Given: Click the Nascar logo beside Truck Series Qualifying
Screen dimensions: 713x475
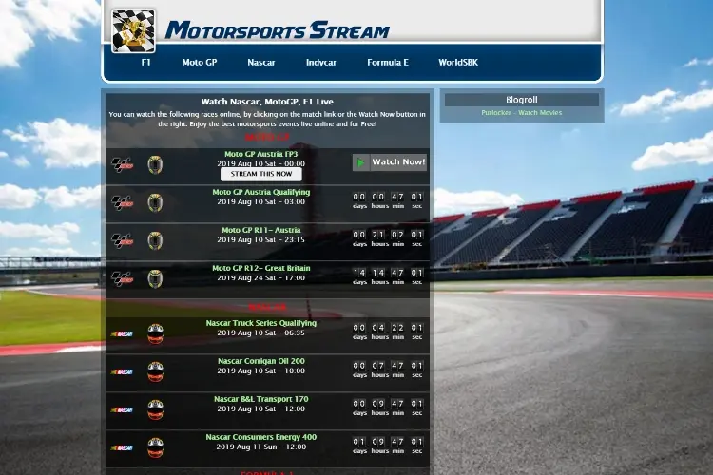Looking at the screenshot, I should (x=122, y=334).
